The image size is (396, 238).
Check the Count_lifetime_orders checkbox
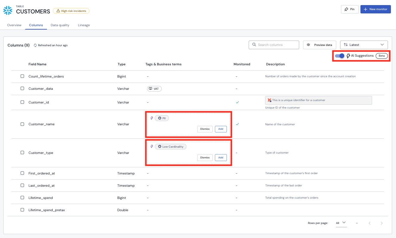(22, 76)
